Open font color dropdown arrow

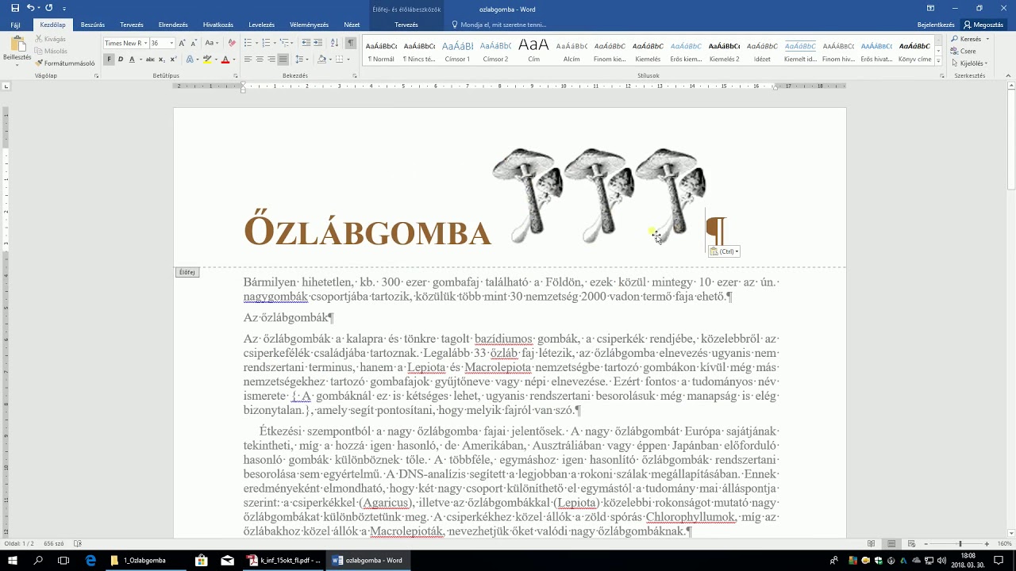tap(234, 59)
